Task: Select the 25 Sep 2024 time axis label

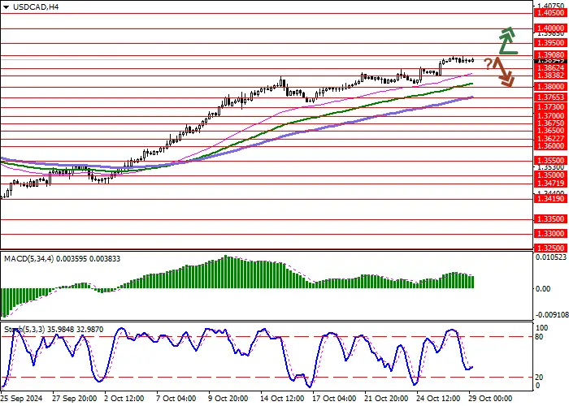Action: [22, 399]
